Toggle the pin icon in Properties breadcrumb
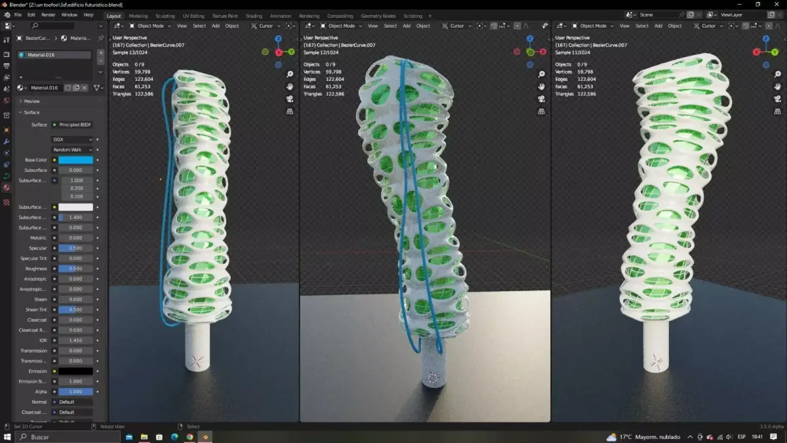 point(100,39)
